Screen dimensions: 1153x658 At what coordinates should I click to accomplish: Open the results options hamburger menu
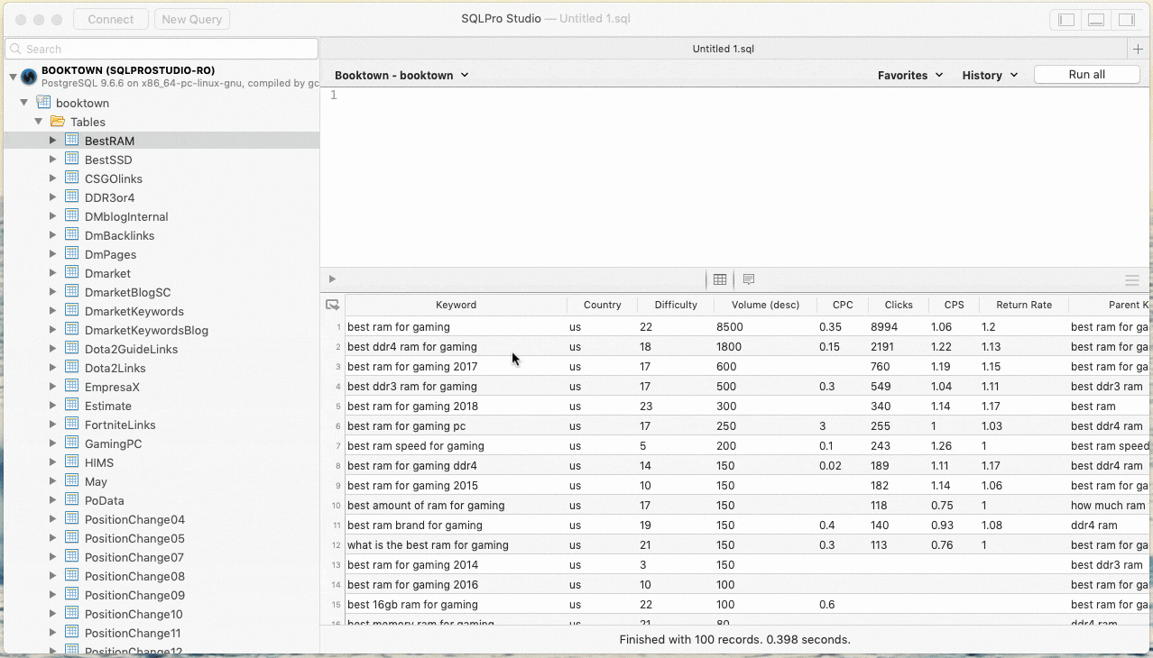[x=1132, y=280]
